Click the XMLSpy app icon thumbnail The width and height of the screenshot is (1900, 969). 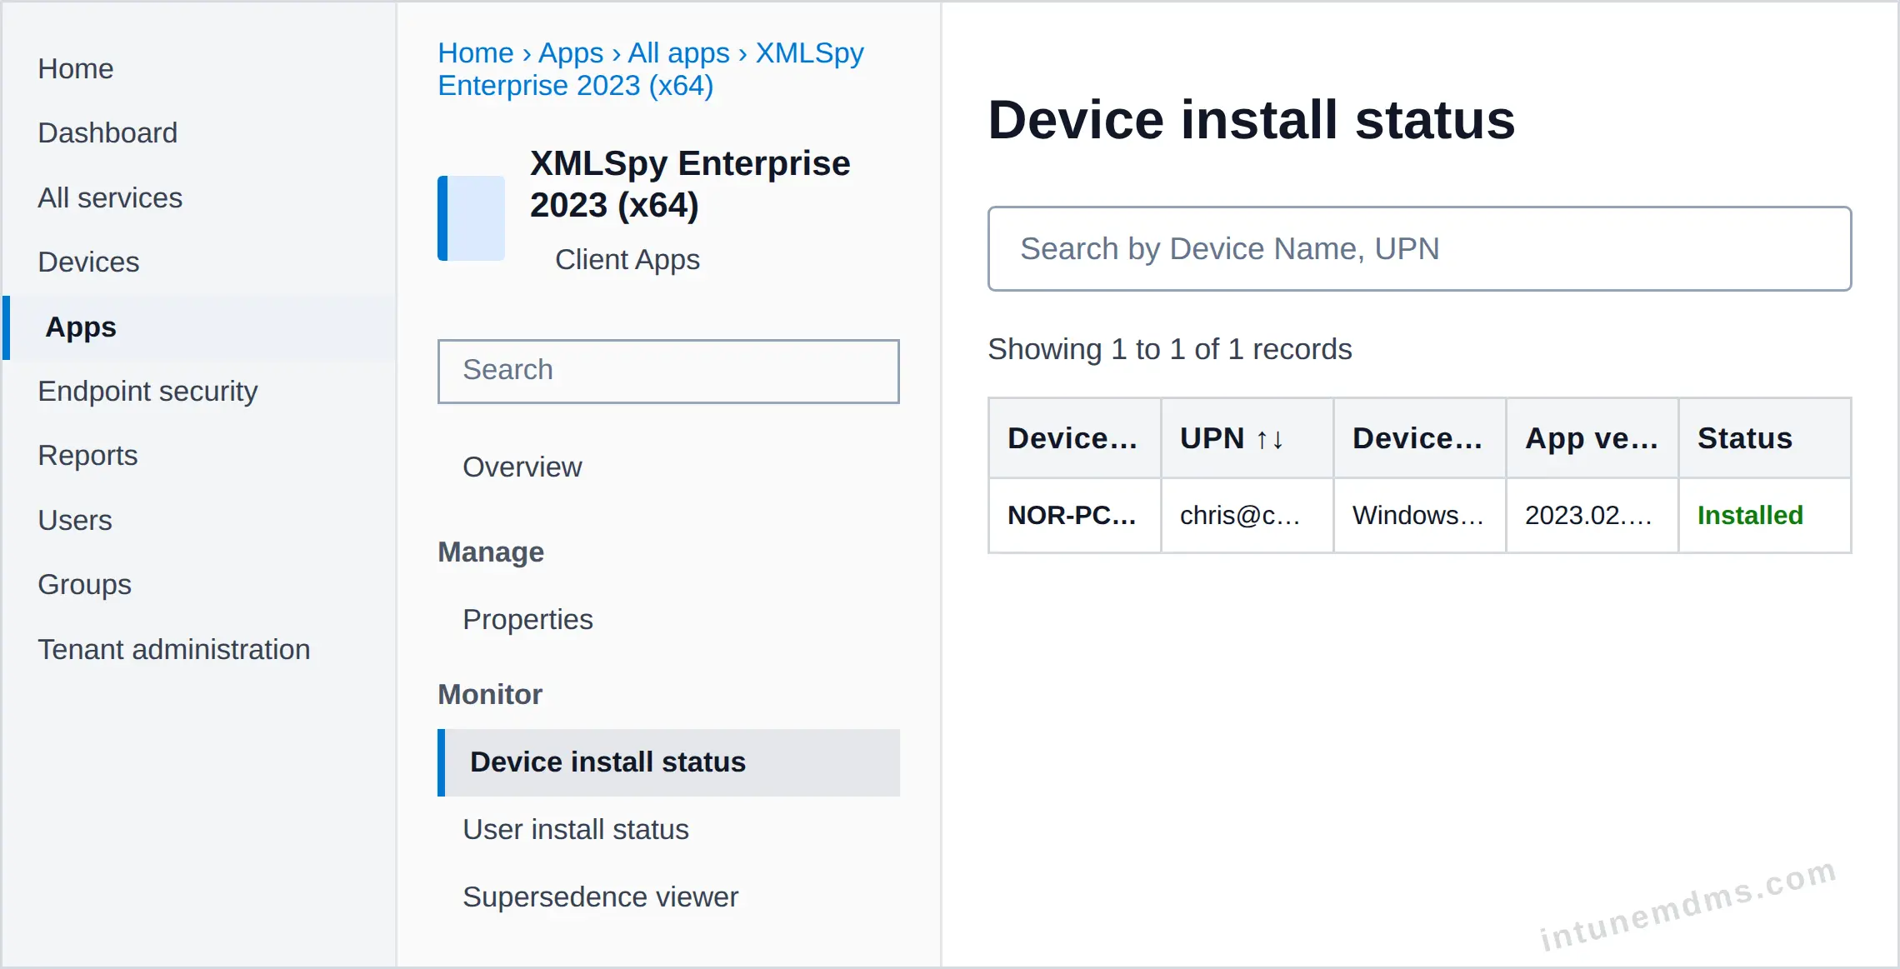(x=471, y=218)
